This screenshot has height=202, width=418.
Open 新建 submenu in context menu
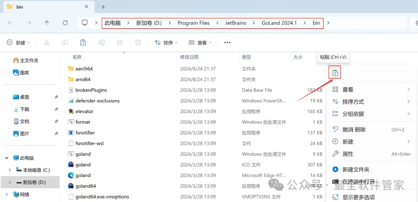371,142
